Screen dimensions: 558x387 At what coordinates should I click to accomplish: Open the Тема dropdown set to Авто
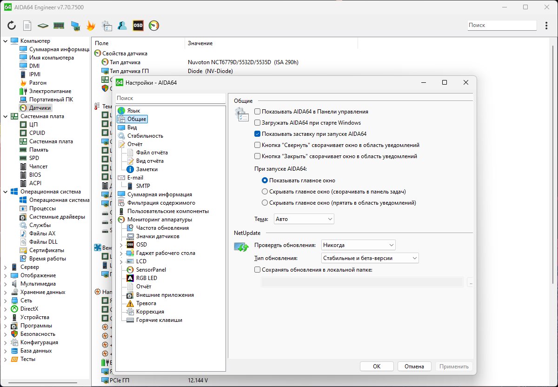pyautogui.click(x=304, y=219)
